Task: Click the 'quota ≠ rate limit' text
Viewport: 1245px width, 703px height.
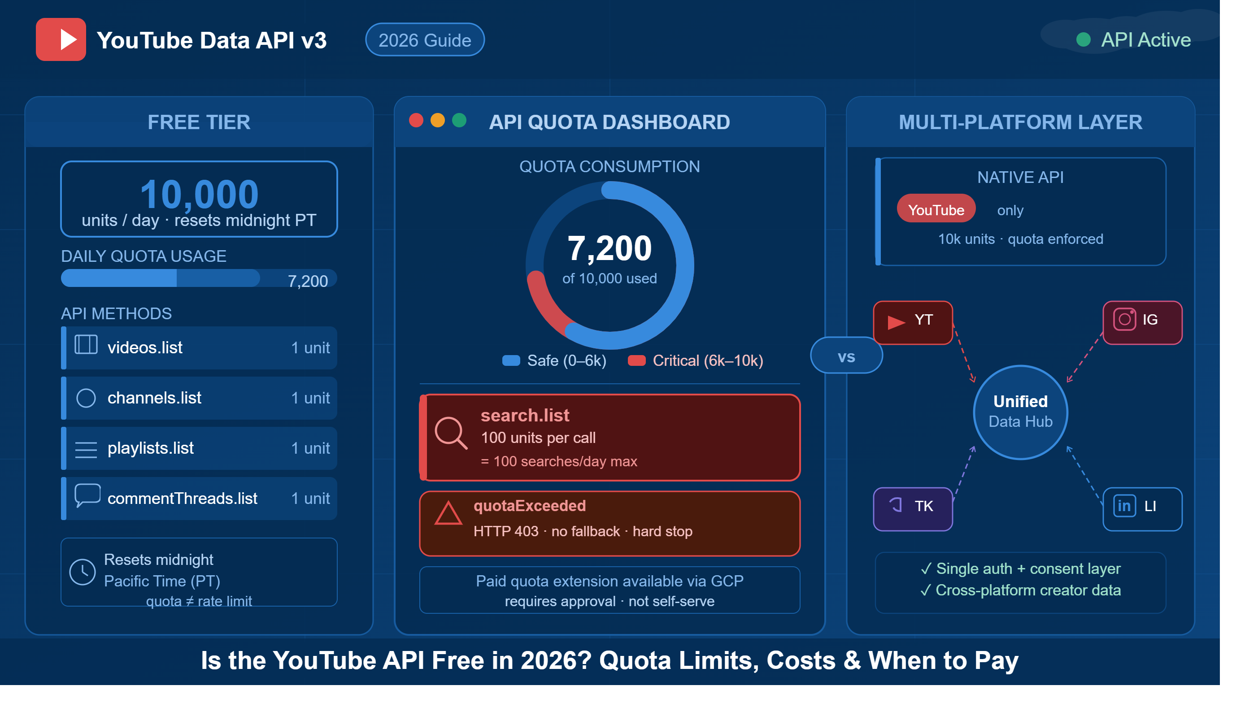Action: tap(199, 601)
